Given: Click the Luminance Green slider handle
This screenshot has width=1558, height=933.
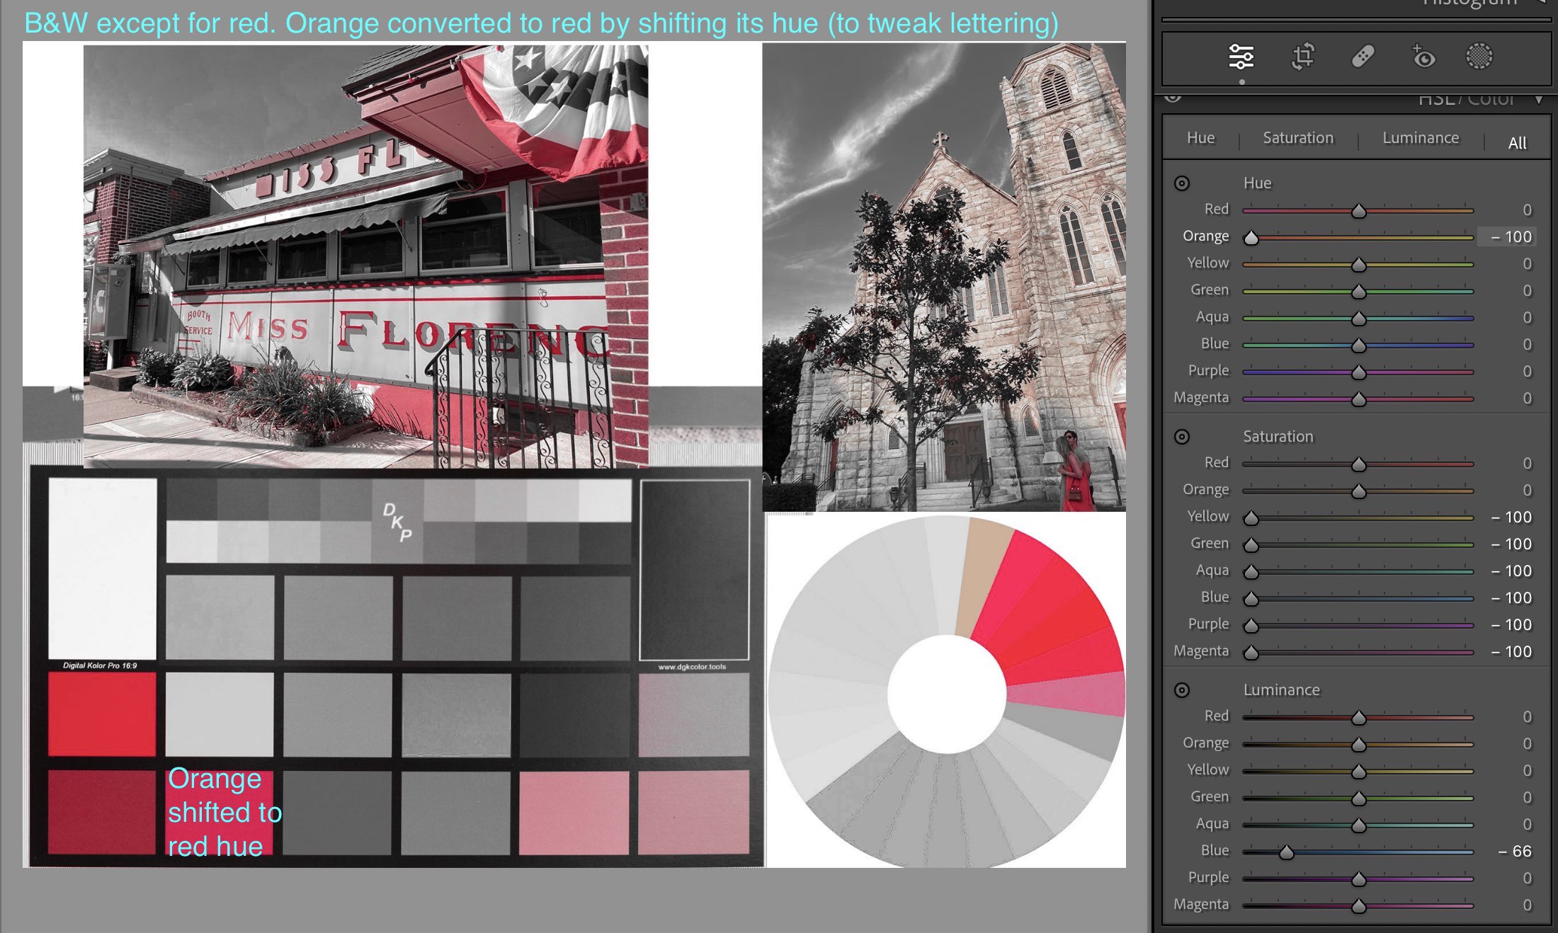Looking at the screenshot, I should pos(1358,799).
